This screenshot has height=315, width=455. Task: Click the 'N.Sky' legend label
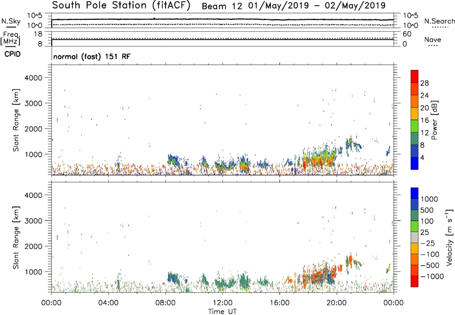point(11,21)
